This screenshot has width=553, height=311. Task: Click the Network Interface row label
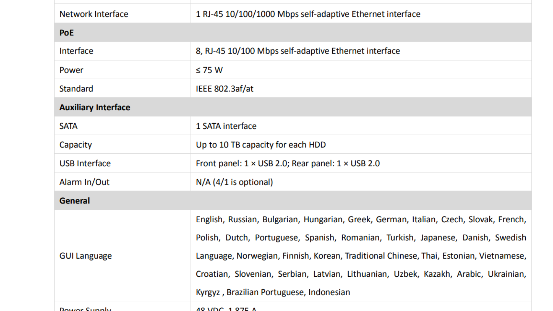(94, 14)
